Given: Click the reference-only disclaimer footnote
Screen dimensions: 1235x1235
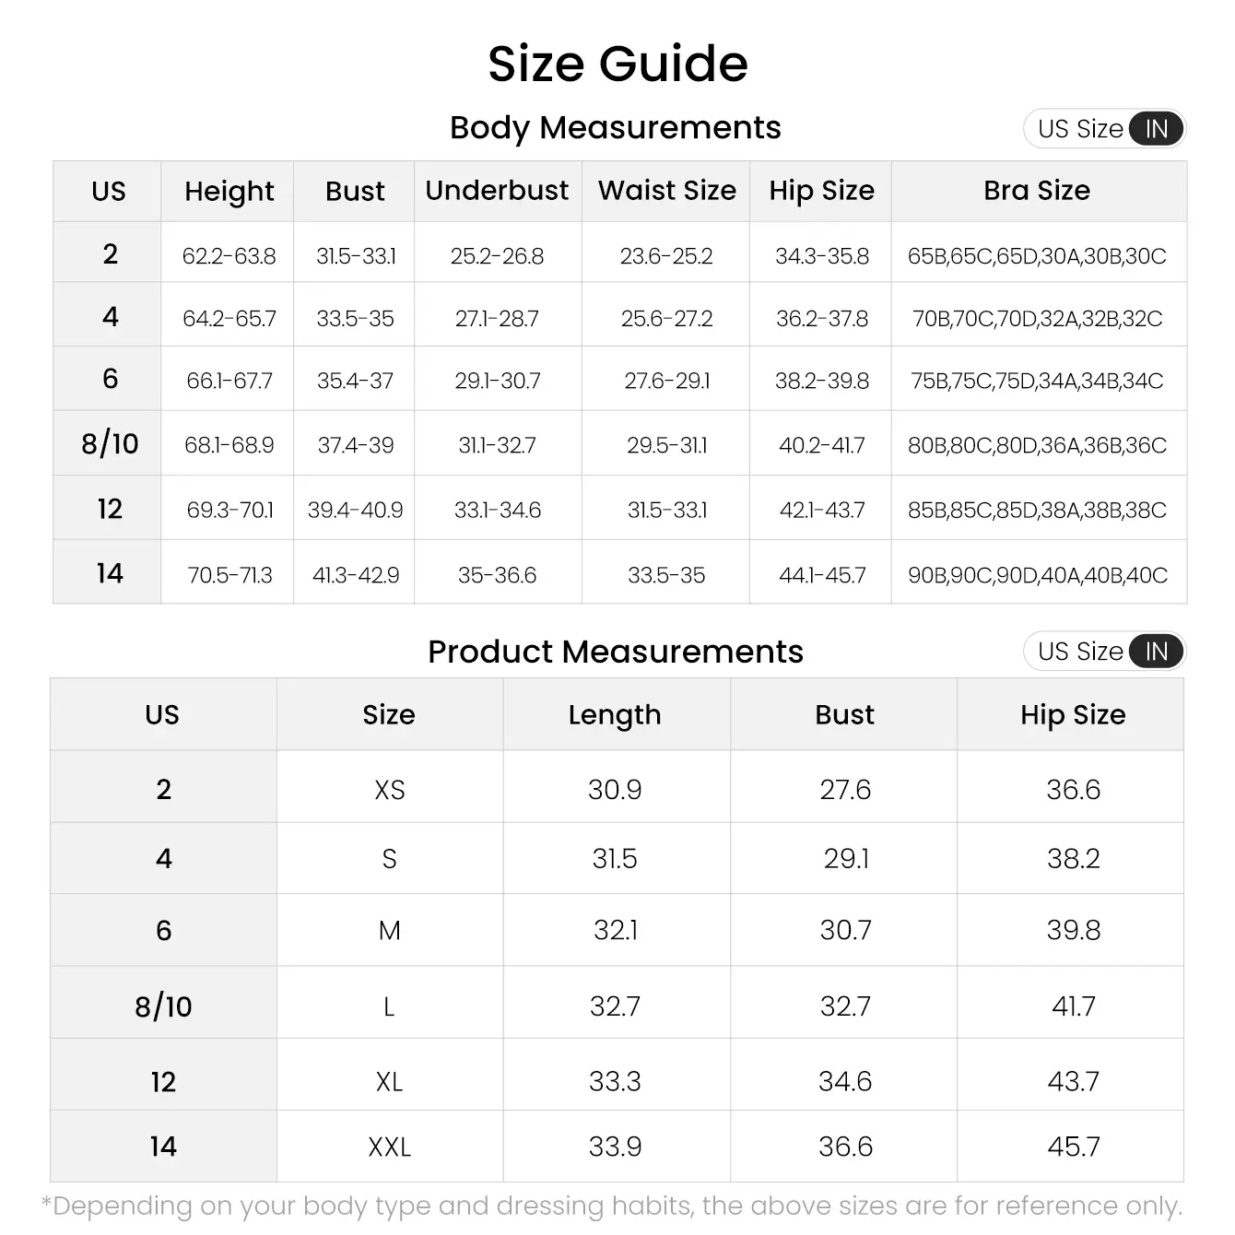Looking at the screenshot, I should click(x=612, y=1206).
